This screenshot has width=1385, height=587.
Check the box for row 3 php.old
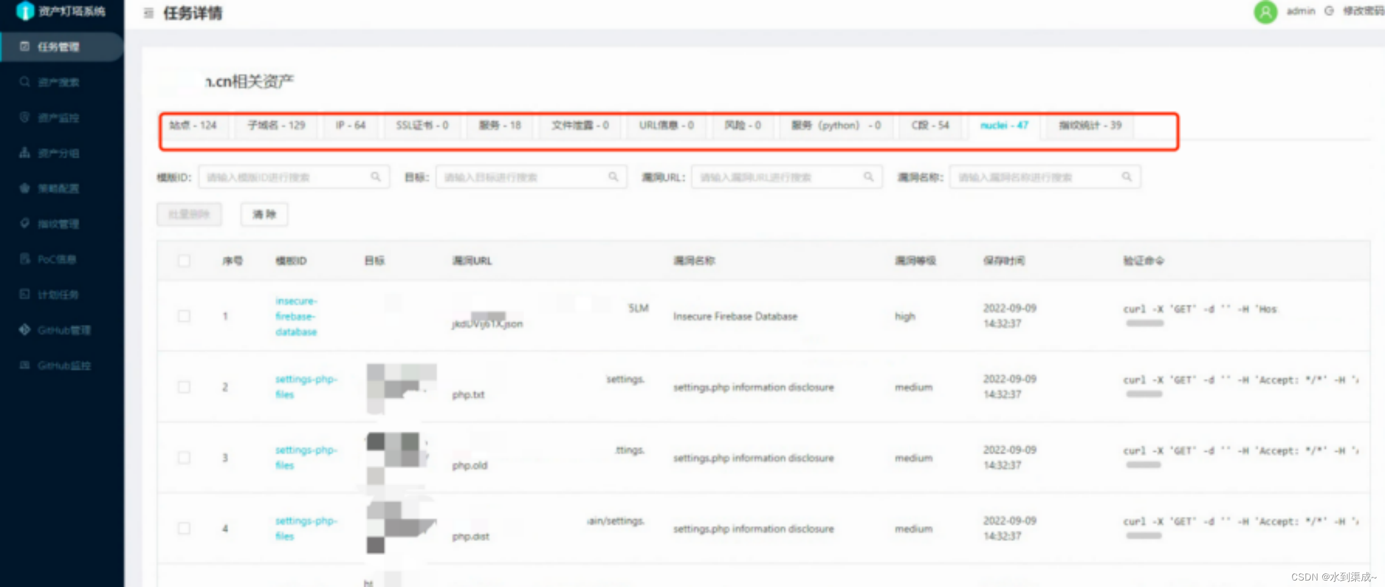(x=184, y=458)
